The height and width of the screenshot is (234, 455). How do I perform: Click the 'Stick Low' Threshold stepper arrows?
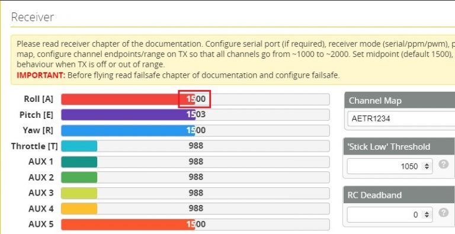427,166
